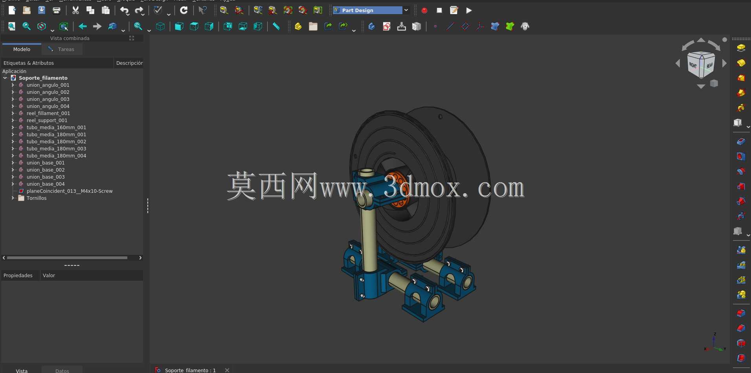
Task: Create a datum point
Action: 435,26
